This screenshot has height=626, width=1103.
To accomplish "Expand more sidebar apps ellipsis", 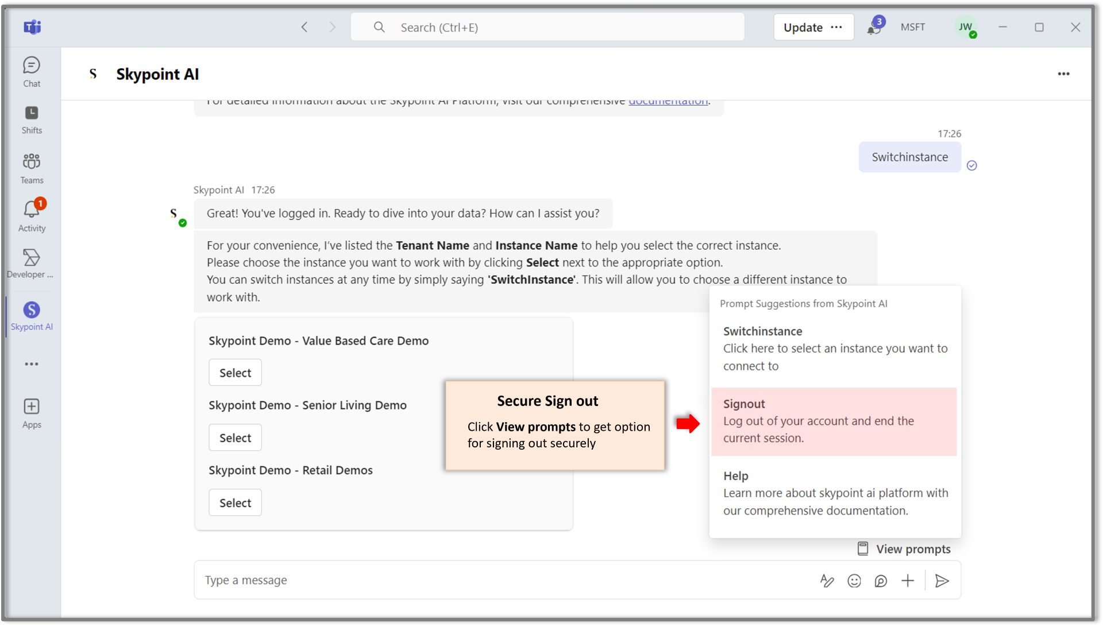I will coord(32,364).
